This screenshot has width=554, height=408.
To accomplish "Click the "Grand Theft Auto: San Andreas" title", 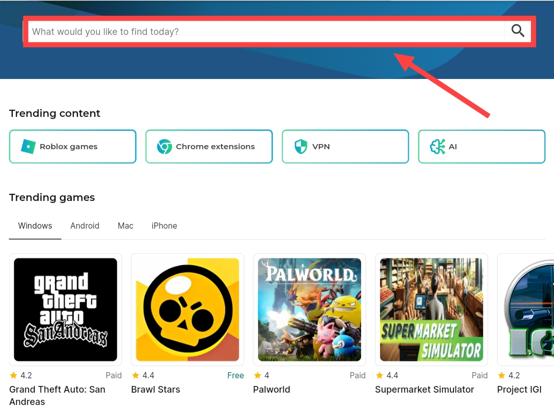I will coord(57,396).
